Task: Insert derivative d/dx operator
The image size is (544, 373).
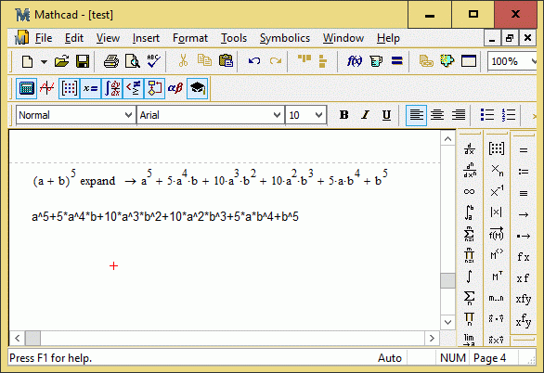Action: pos(469,149)
